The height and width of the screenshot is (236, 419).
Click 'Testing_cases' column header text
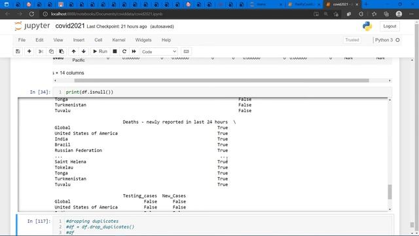pyautogui.click(x=139, y=196)
